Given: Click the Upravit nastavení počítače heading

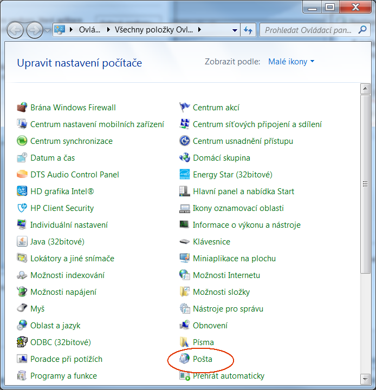Looking at the screenshot, I should tap(80, 63).
